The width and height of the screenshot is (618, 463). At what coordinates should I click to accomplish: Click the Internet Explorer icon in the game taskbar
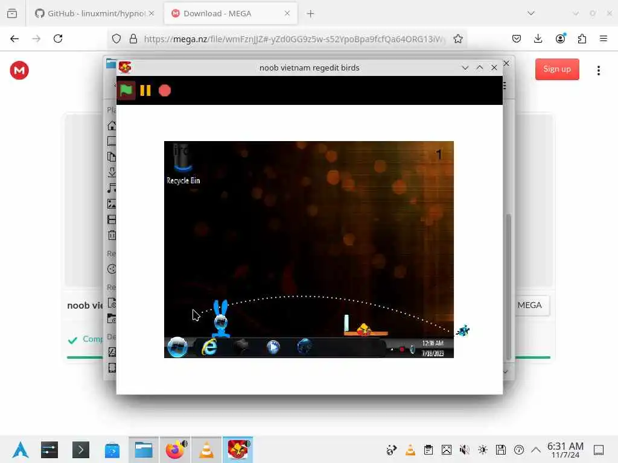tap(209, 347)
